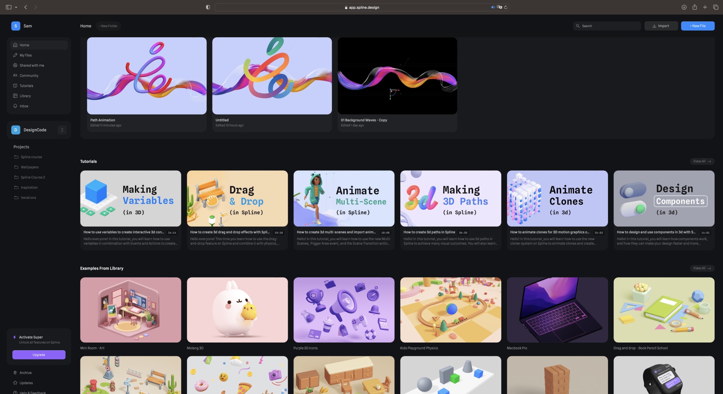Open the Safari sidebar dropdown arrow
This screenshot has height=394, width=723.
pyautogui.click(x=16, y=7)
